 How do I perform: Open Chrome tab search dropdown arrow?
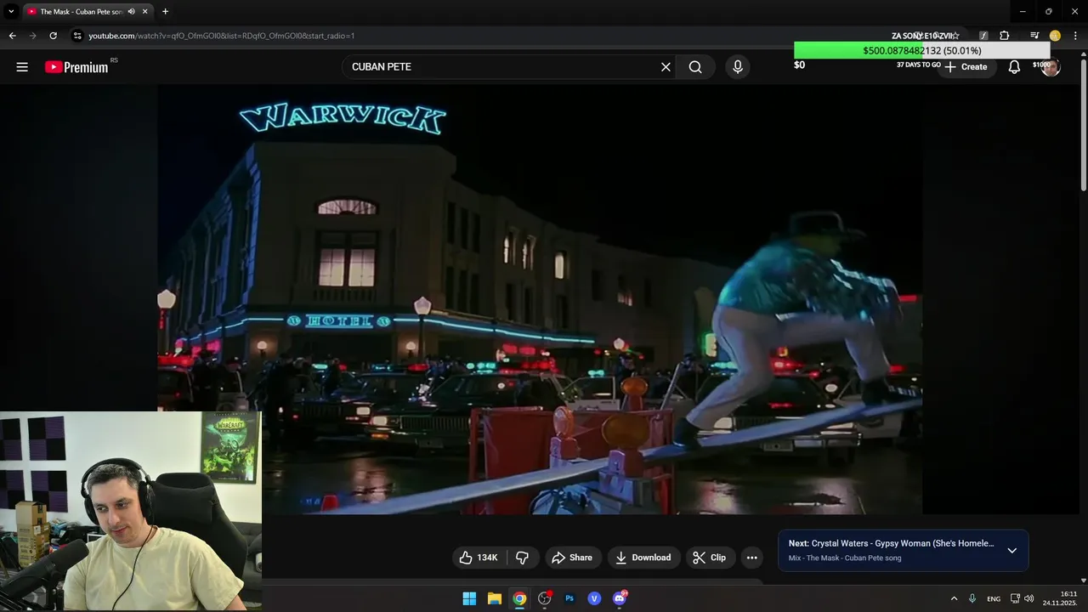(x=11, y=11)
